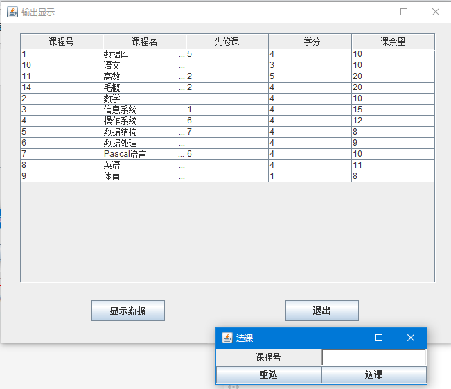This screenshot has height=389, width=451.
Task: Select the 数据处理 course name cell
Action: [144, 143]
